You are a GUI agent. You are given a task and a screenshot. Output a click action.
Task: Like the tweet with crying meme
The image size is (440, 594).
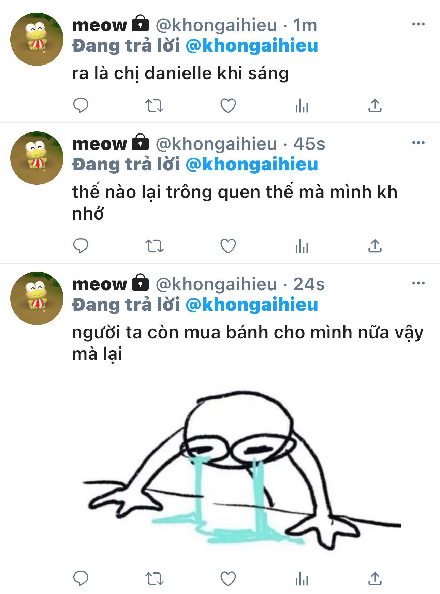click(228, 579)
